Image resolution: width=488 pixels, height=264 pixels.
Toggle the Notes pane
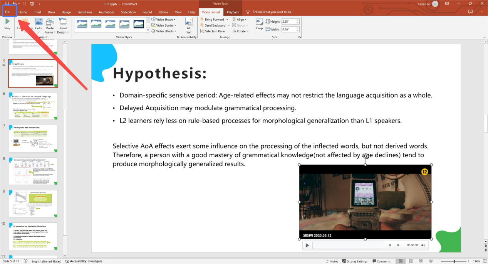pyautogui.click(x=332, y=261)
